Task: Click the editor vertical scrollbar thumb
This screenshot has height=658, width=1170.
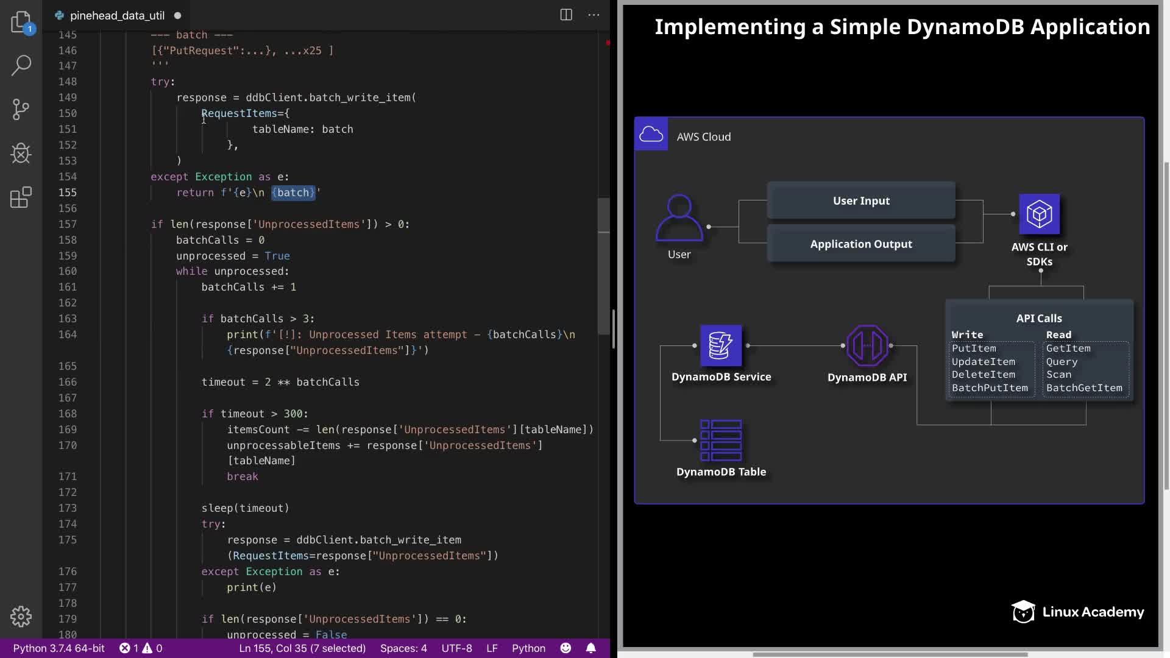Action: coord(604,266)
